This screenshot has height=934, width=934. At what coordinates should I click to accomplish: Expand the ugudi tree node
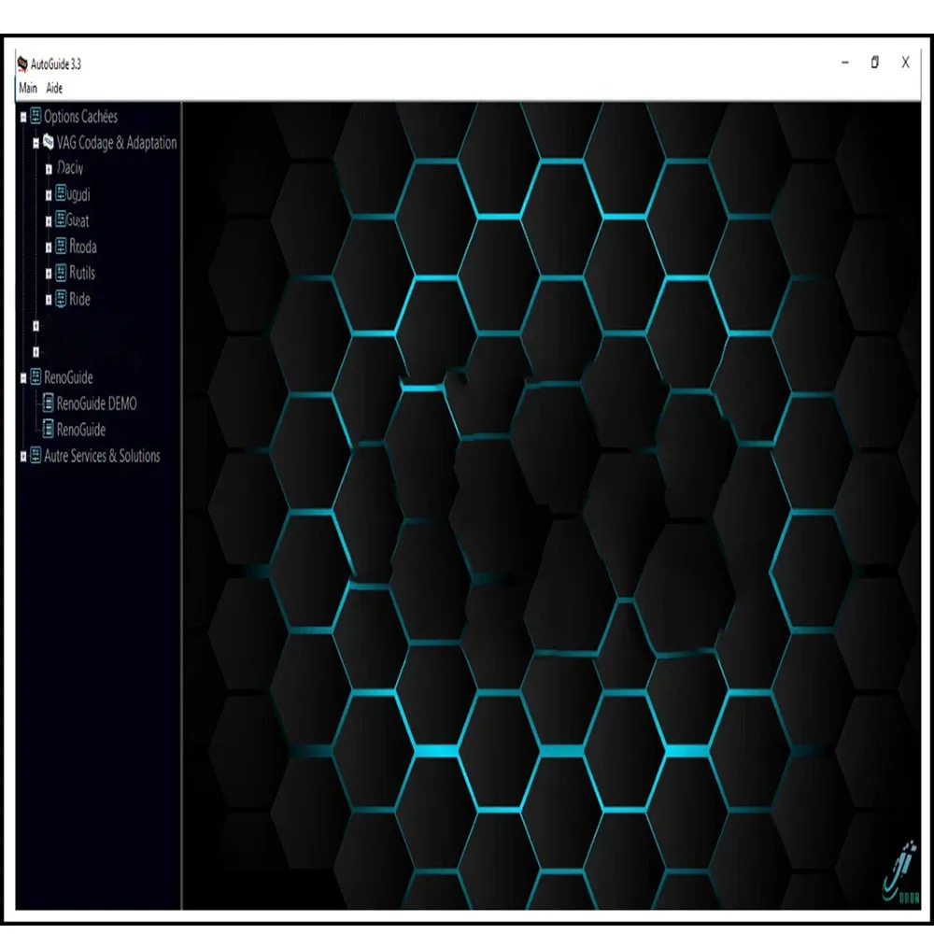pyautogui.click(x=49, y=195)
